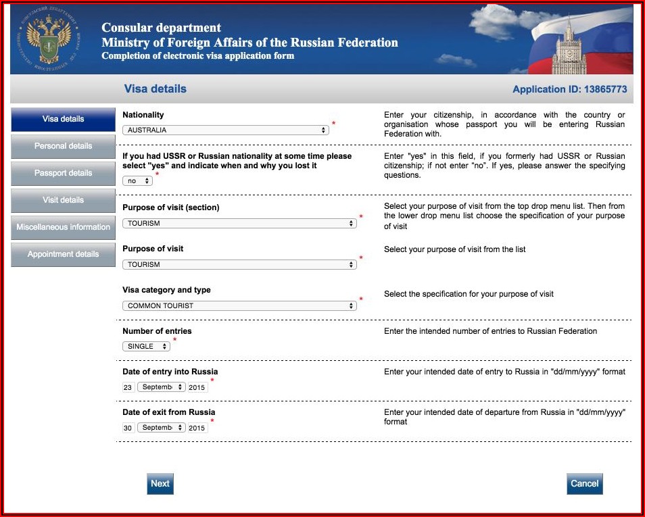Open the Purpose of visit (section) dropdown
Screen dimensions: 645x517
(239, 223)
